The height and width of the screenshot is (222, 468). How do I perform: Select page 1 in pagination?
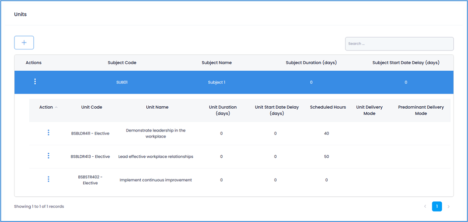(437, 206)
